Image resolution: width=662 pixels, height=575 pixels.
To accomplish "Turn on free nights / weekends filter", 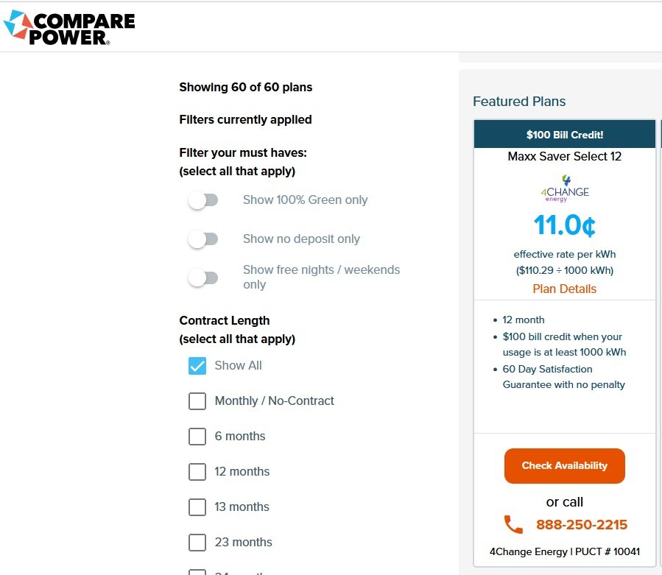I will 203,278.
